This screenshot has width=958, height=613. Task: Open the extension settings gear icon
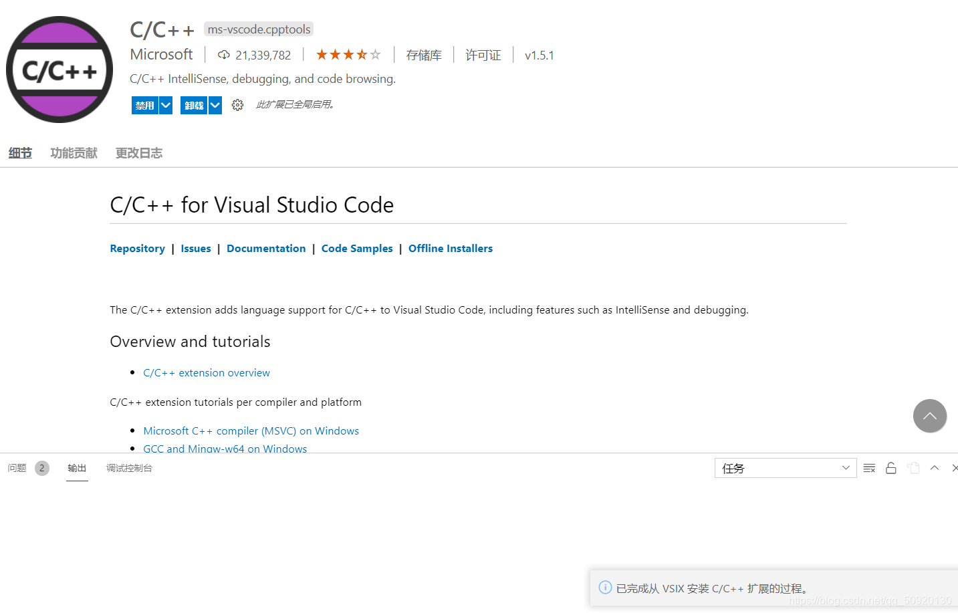[x=237, y=105]
